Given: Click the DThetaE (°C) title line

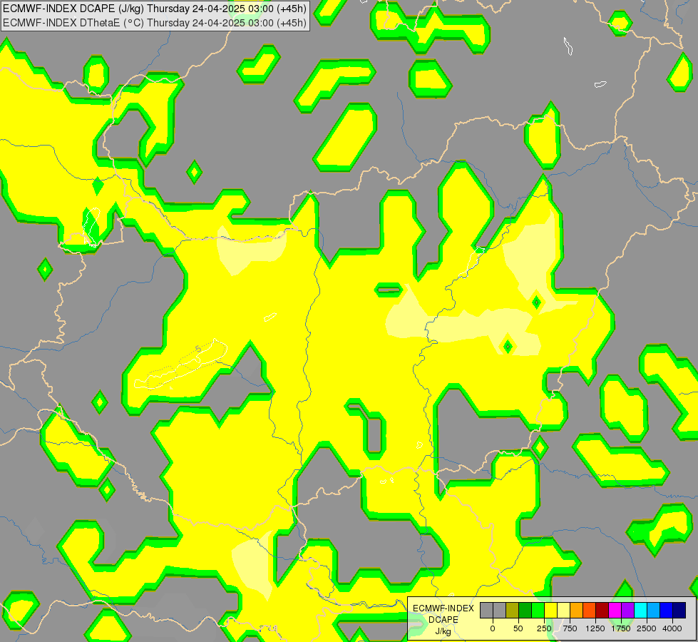Looking at the screenshot, I should pos(155,23).
